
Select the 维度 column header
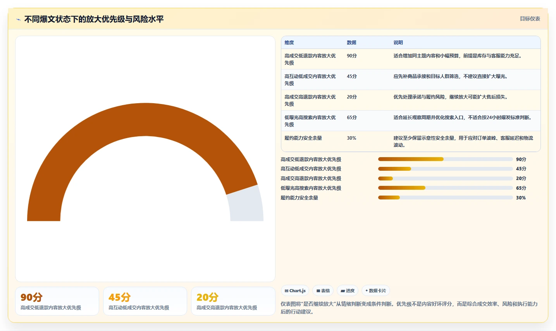(x=289, y=43)
